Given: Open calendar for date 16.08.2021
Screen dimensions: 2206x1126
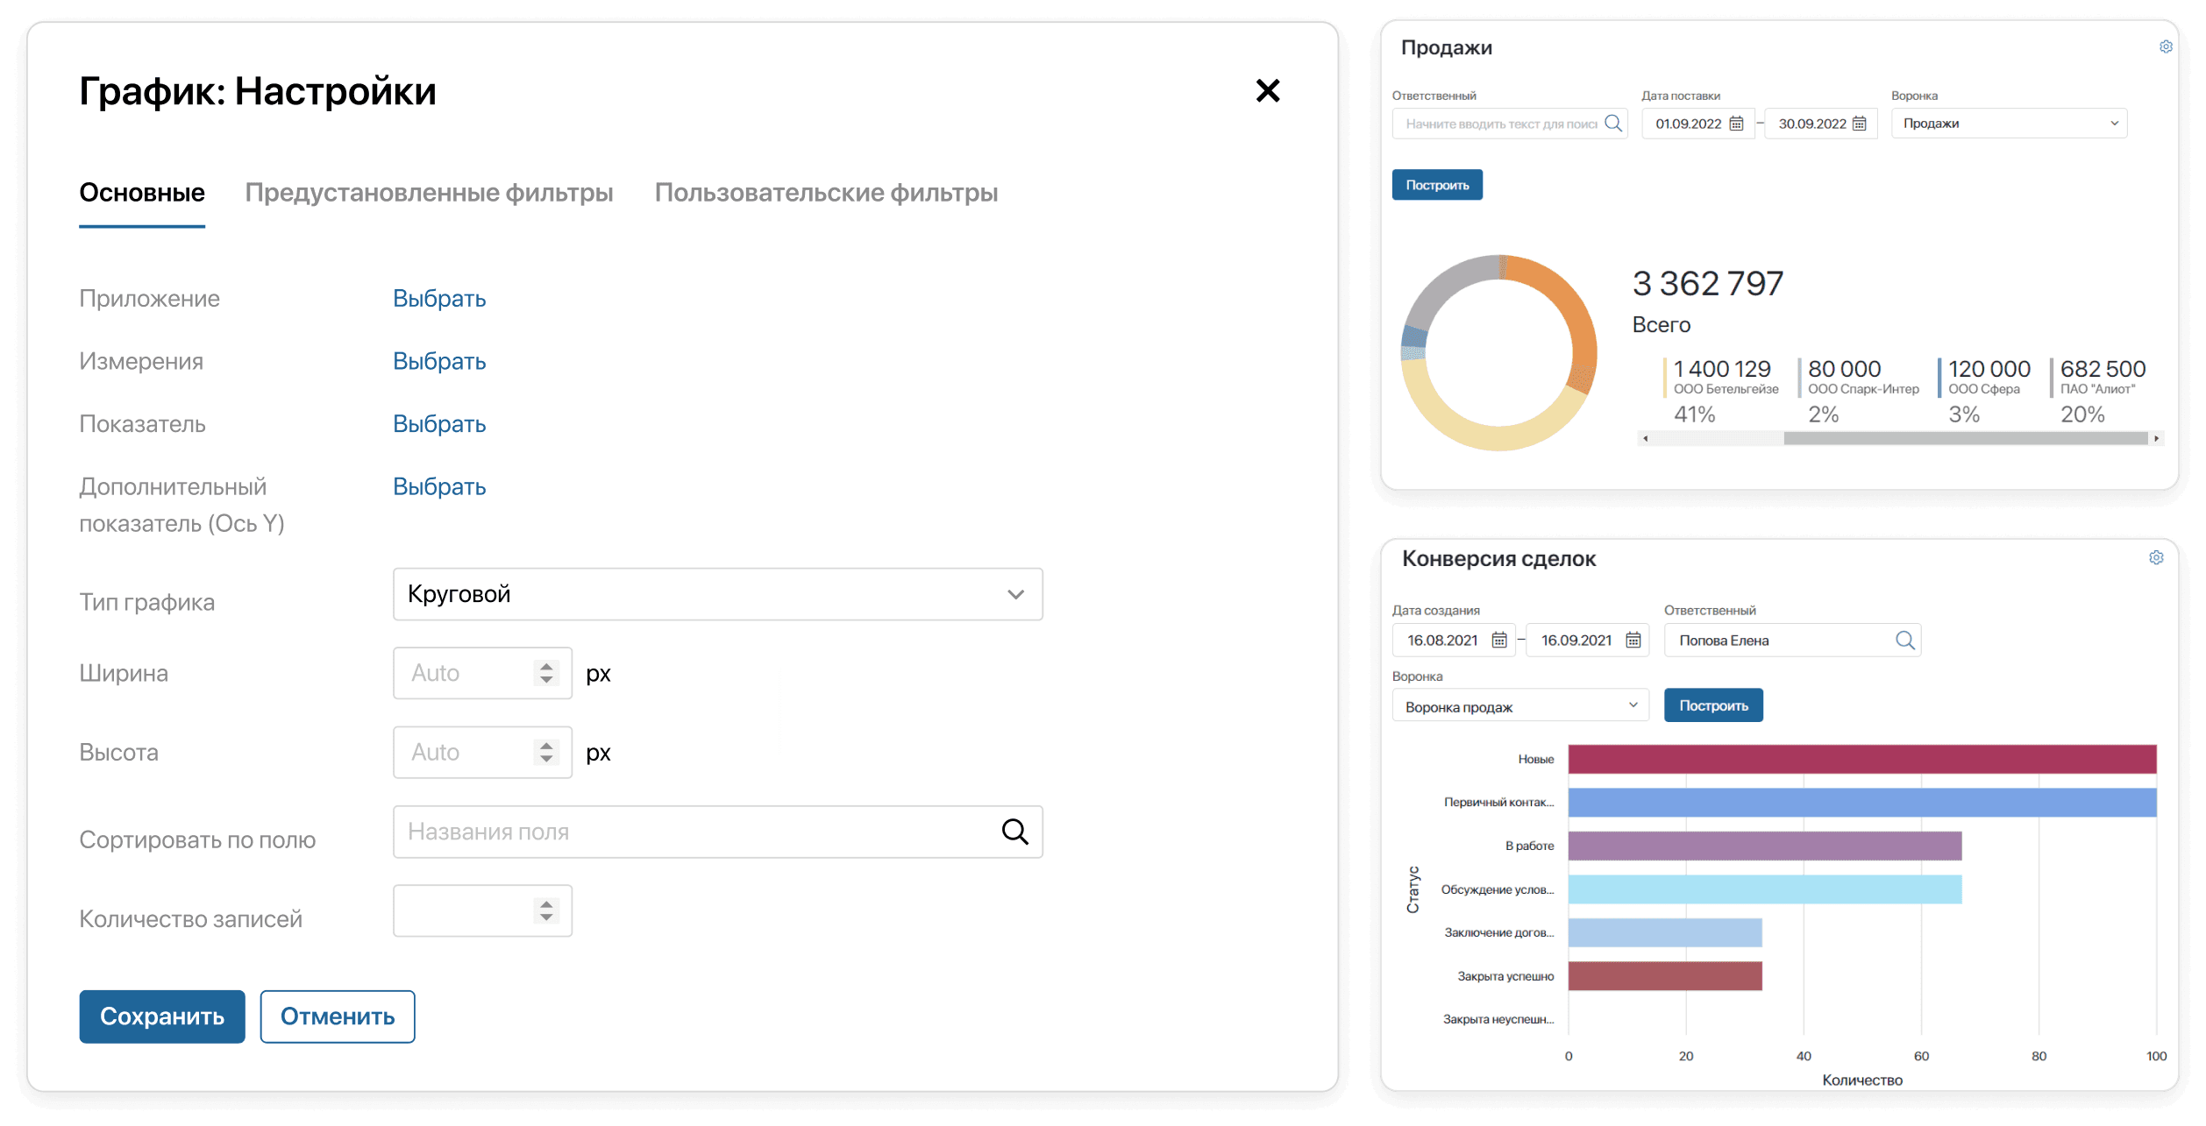Looking at the screenshot, I should 1499,641.
